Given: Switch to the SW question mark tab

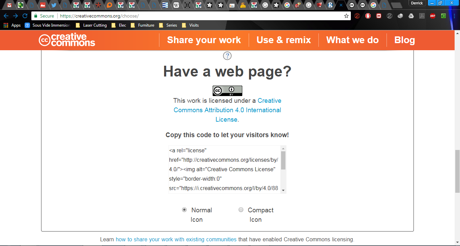Looking at the screenshot, I should (298, 5).
